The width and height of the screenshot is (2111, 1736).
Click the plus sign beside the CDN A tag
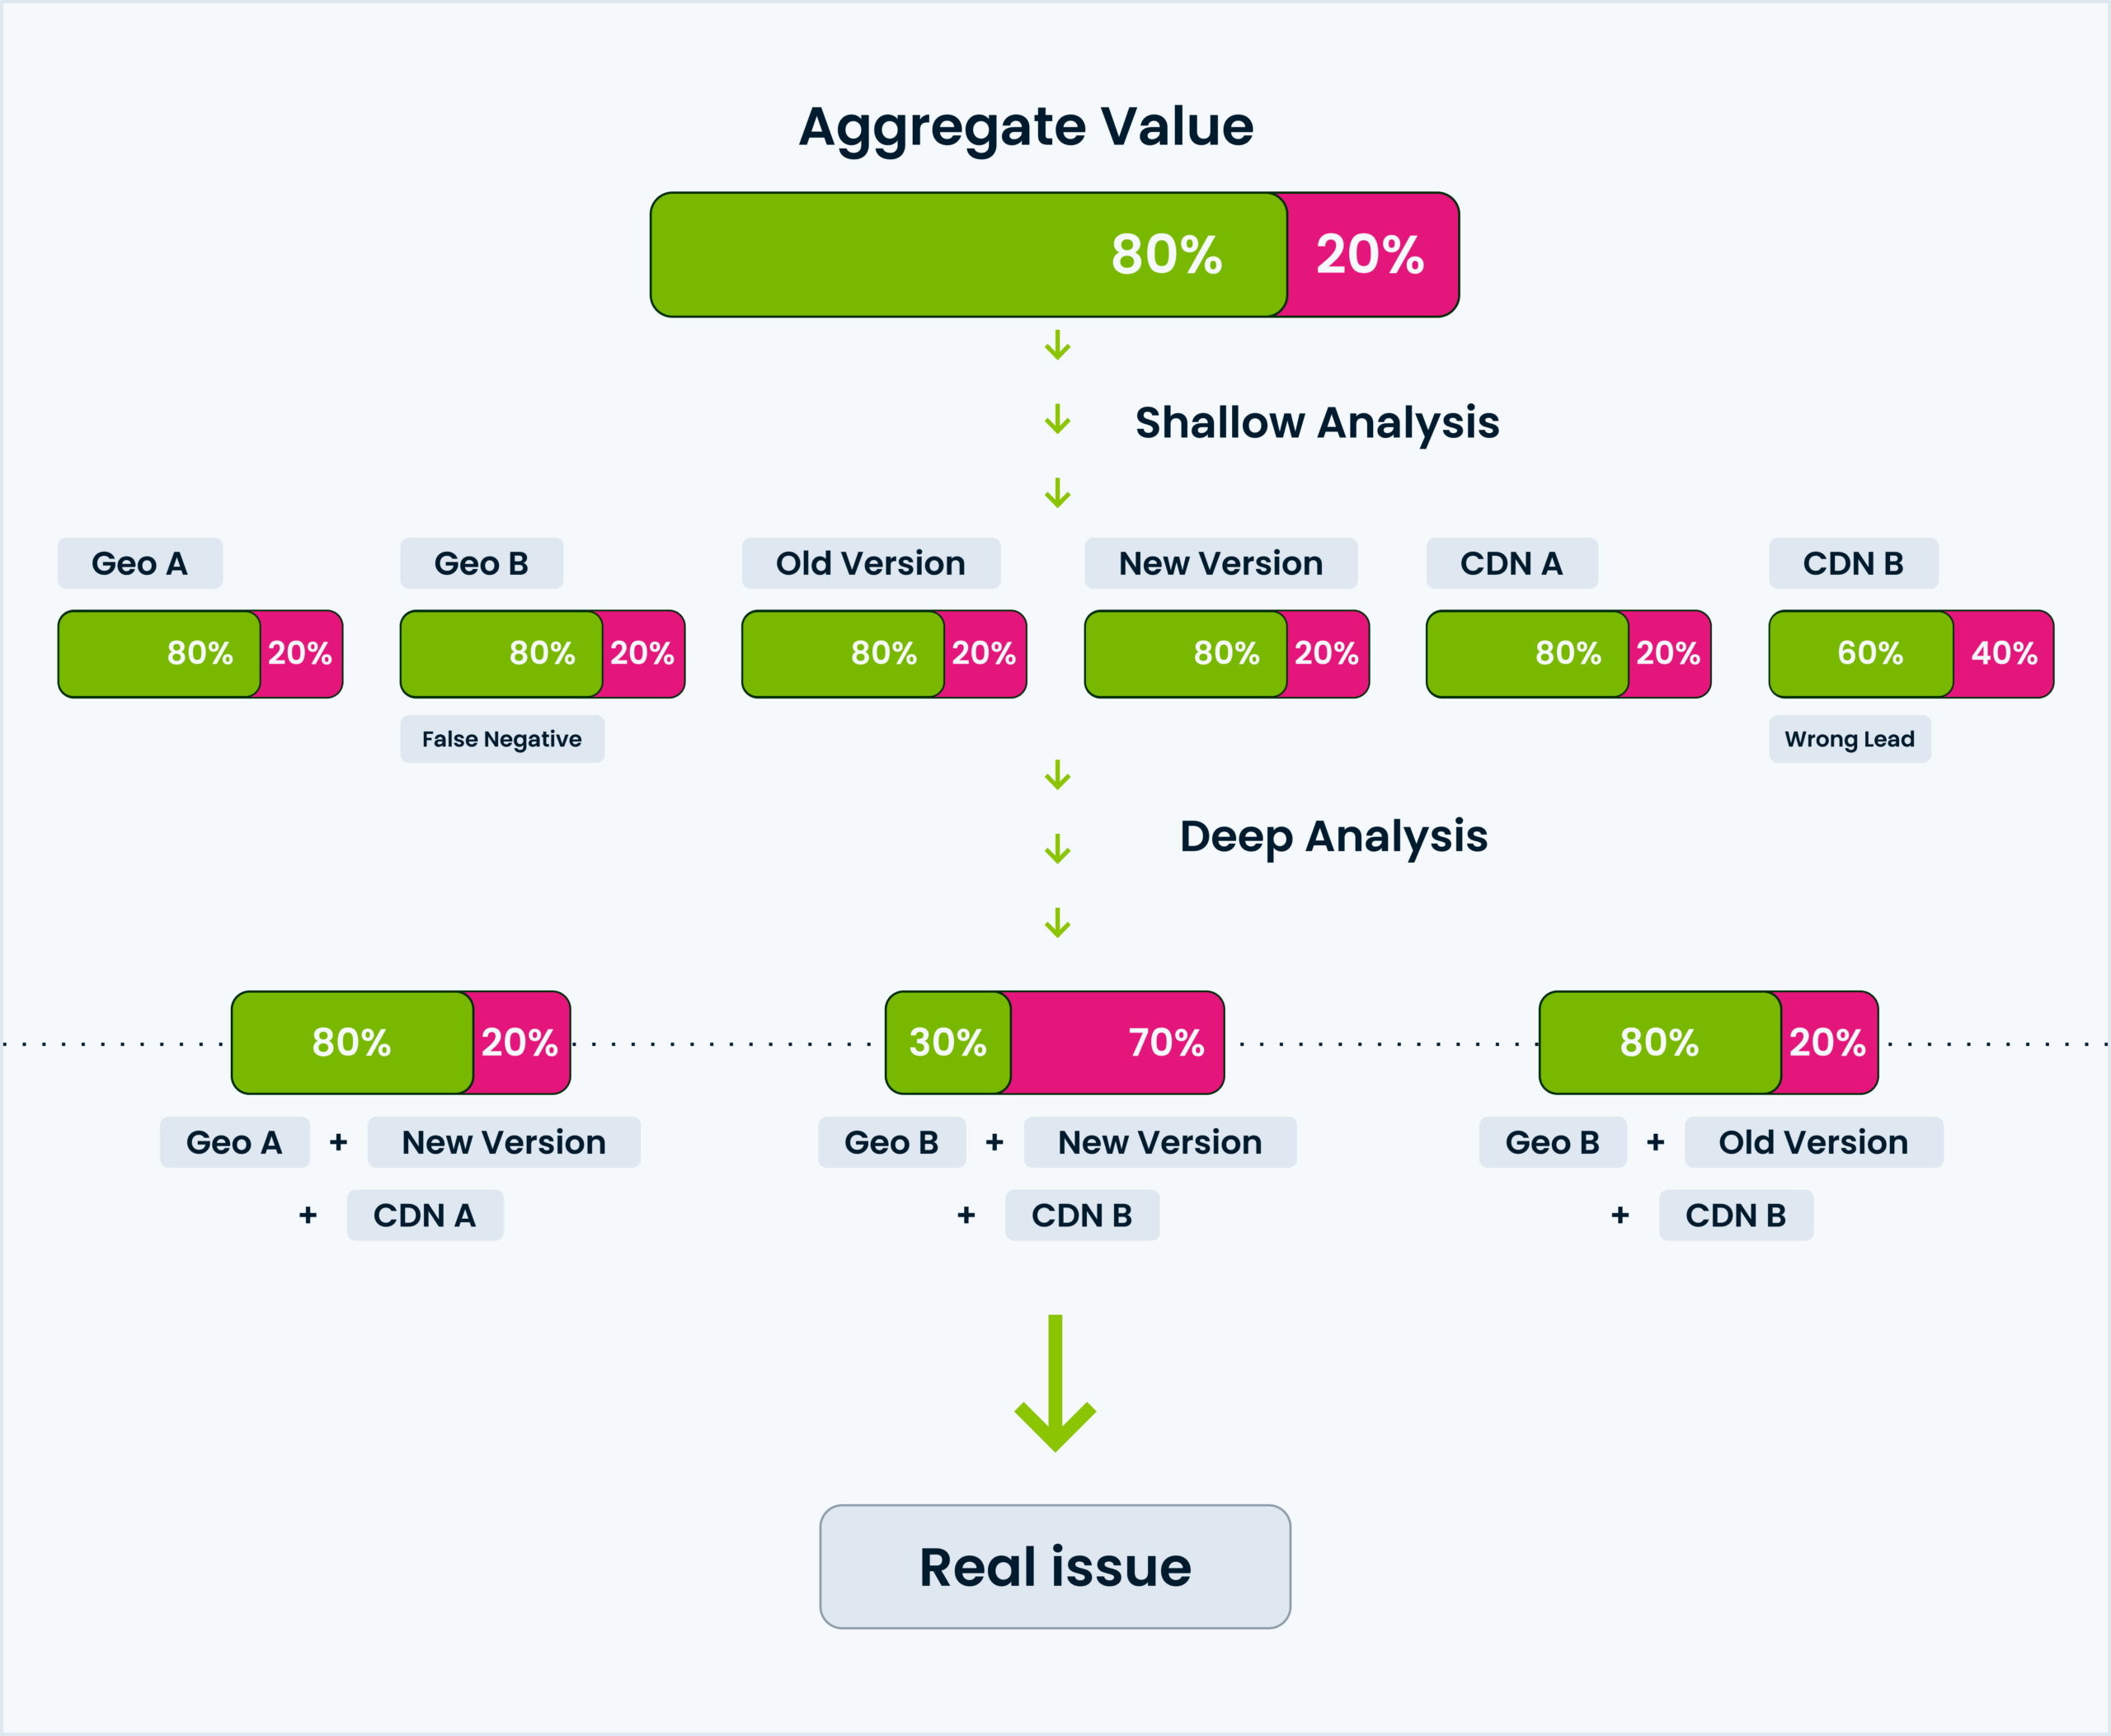308,1215
